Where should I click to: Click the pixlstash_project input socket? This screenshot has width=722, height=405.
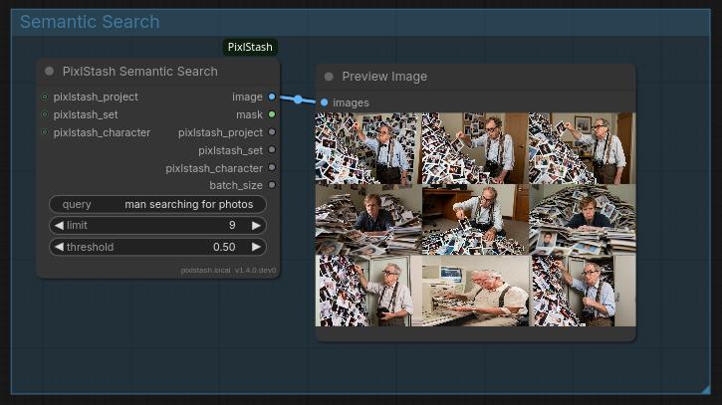[45, 97]
